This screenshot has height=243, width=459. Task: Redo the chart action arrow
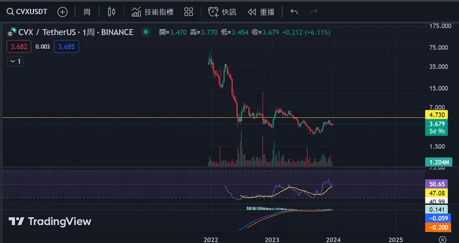(314, 12)
